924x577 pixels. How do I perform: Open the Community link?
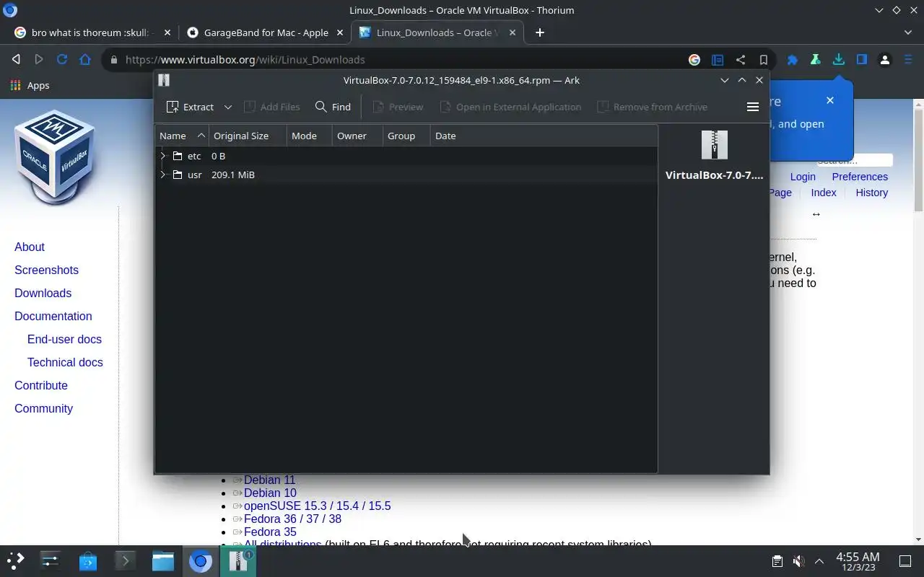coord(43,408)
